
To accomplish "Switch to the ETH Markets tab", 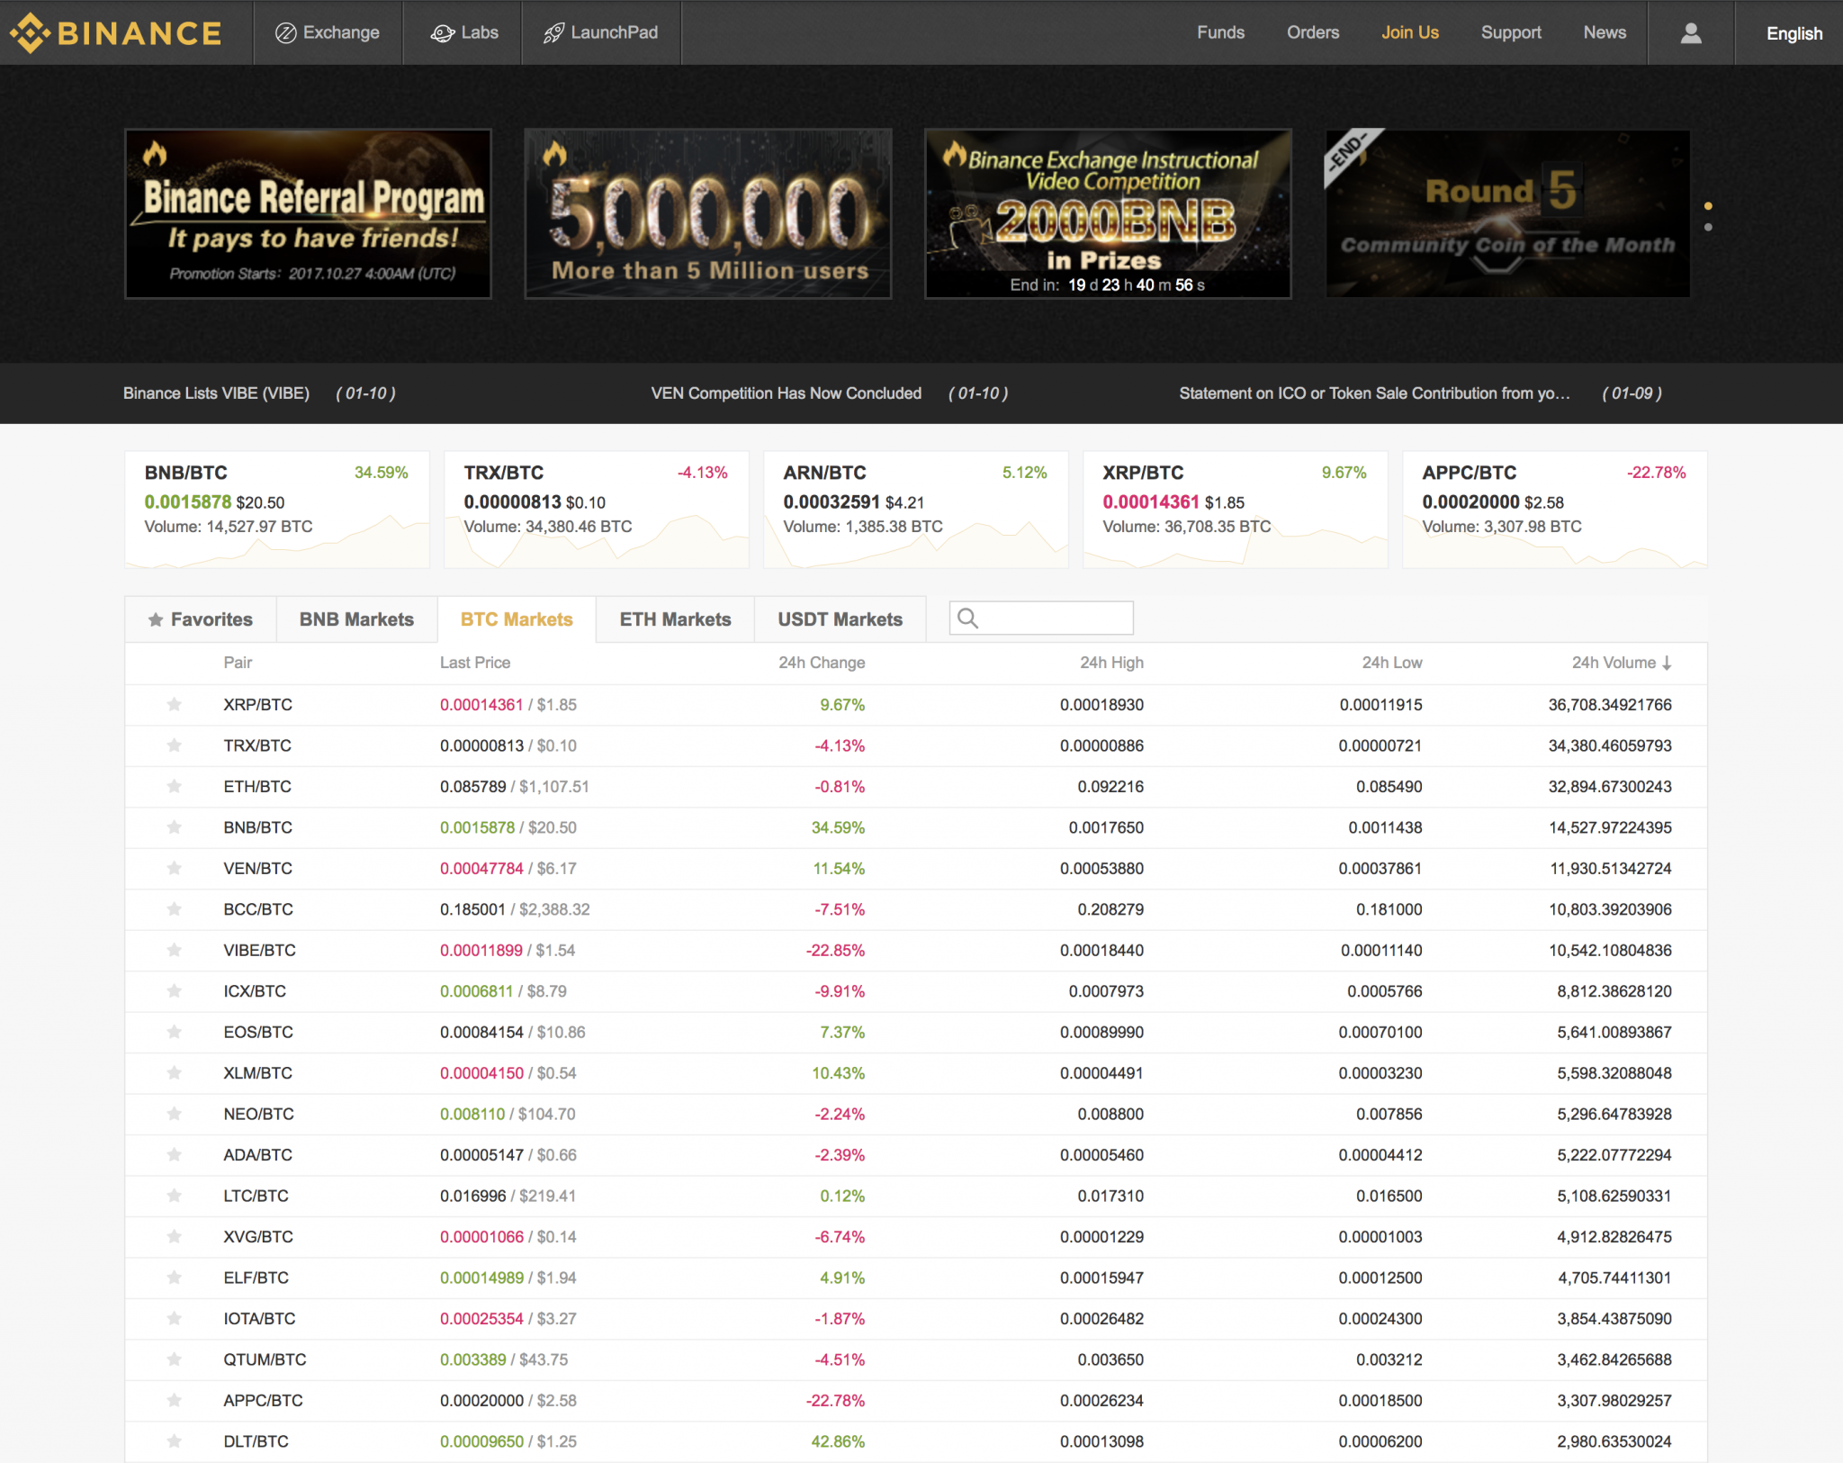I will (x=675, y=619).
